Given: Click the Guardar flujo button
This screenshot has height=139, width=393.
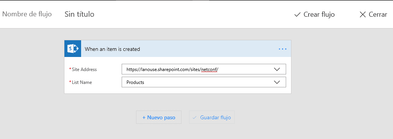Looking at the screenshot, I should pos(212,117).
